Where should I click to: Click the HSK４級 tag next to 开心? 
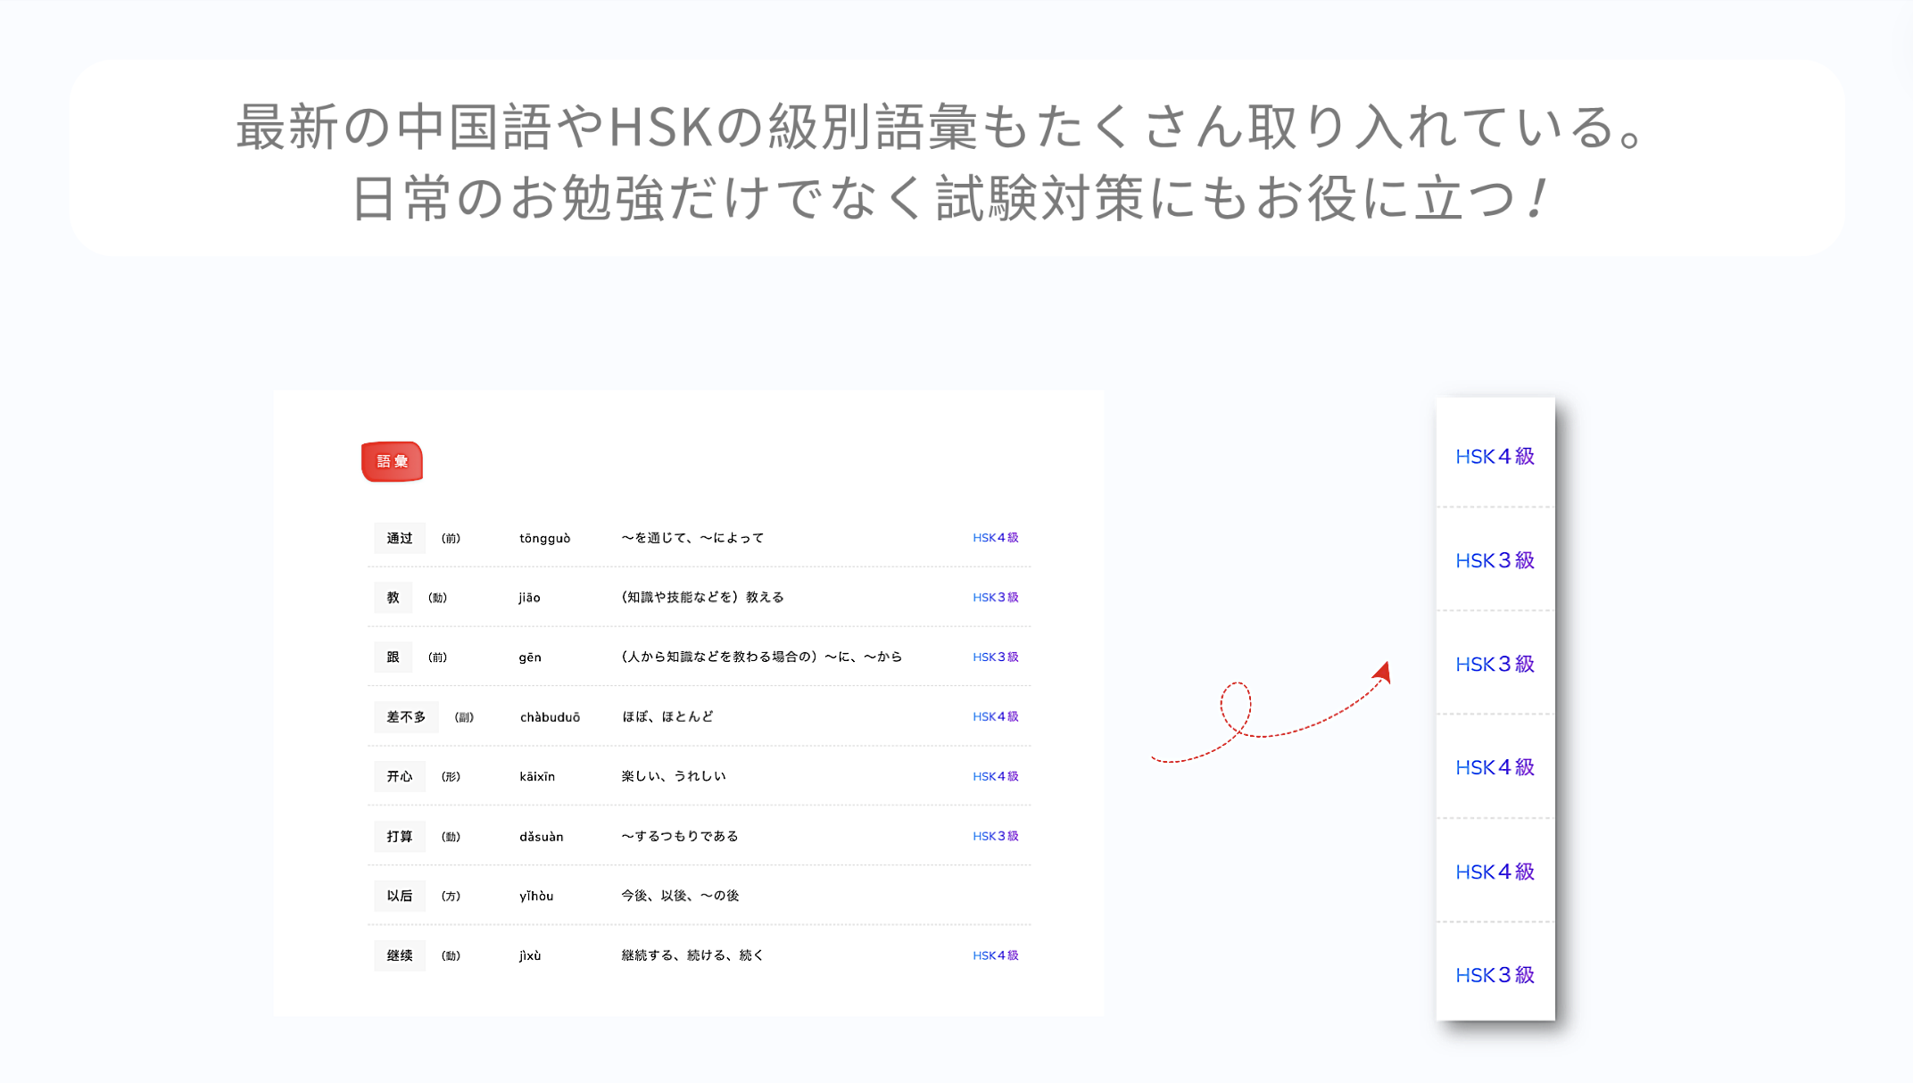click(995, 775)
